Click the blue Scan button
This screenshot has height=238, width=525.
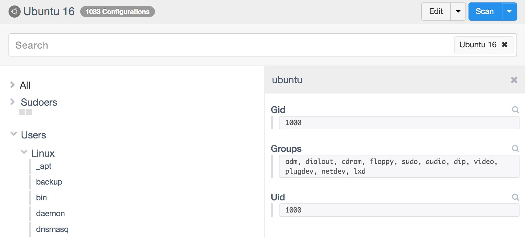[x=485, y=12]
